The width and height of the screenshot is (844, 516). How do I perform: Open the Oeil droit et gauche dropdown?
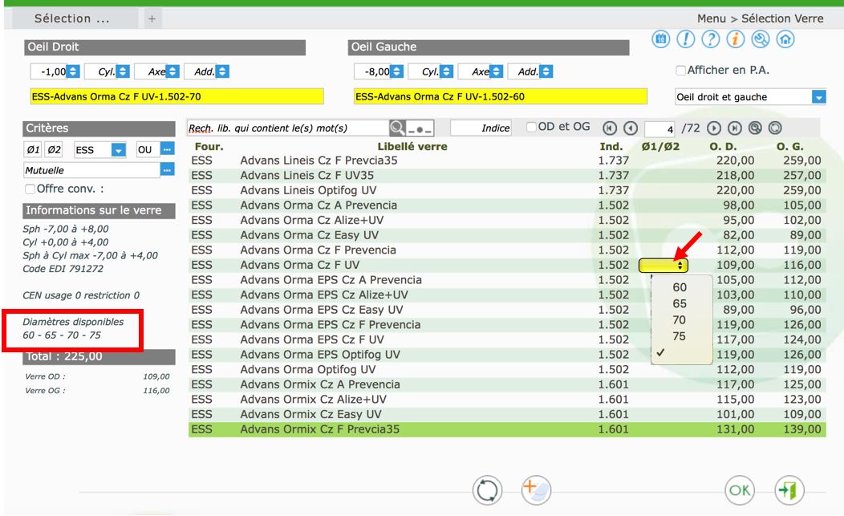750,97
